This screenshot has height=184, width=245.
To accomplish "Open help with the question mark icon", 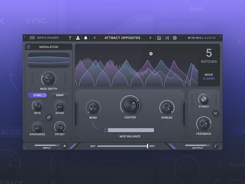I will (x=70, y=38).
